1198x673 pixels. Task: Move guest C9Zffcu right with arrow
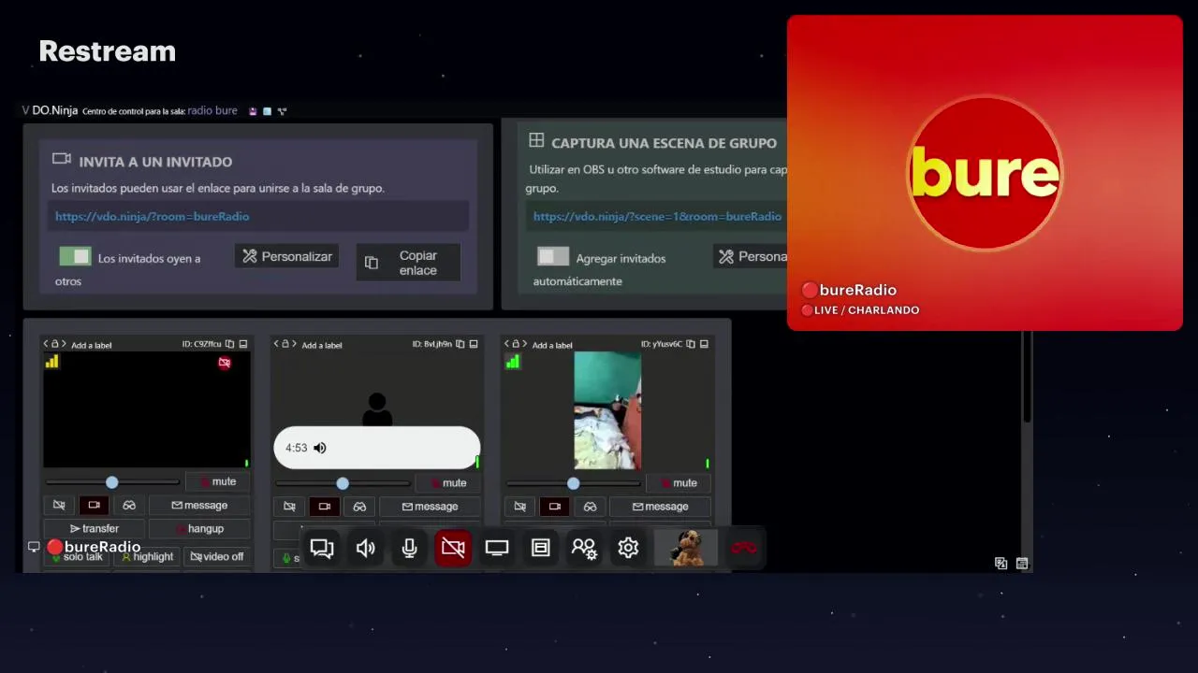tap(64, 344)
